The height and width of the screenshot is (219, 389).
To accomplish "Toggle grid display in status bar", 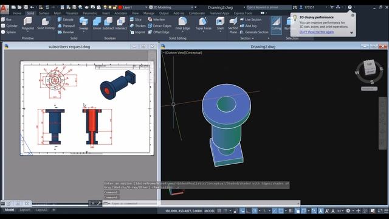I will click(219, 211).
